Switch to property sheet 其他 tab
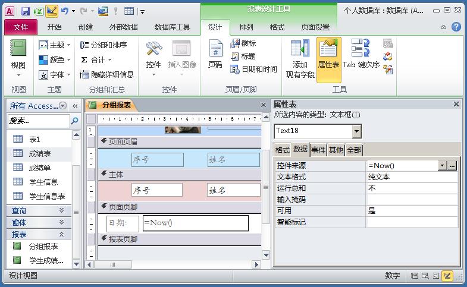The height and width of the screenshot is (287, 467). tap(336, 150)
